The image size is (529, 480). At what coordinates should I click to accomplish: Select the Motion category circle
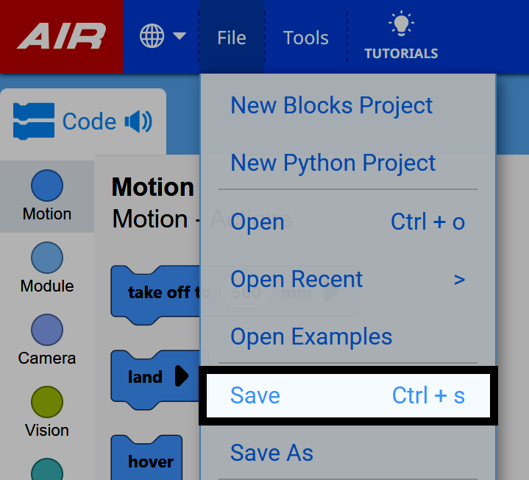click(x=47, y=186)
